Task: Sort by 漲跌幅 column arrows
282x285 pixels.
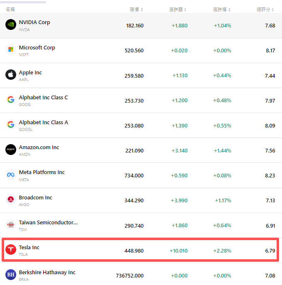Action: pos(229,9)
